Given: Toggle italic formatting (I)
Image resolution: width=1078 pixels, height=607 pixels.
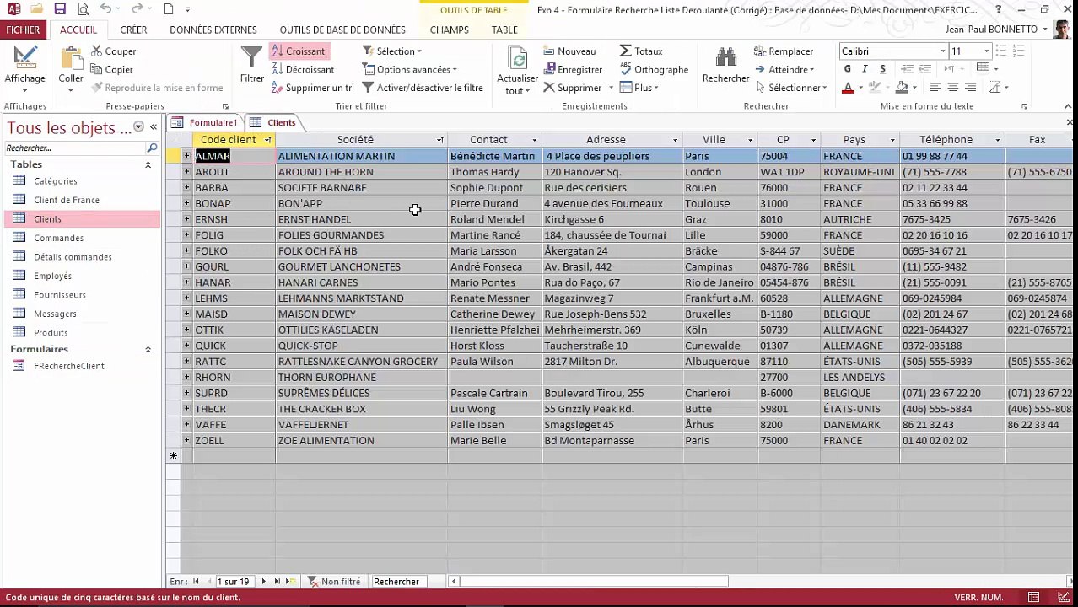Looking at the screenshot, I should coord(865,69).
